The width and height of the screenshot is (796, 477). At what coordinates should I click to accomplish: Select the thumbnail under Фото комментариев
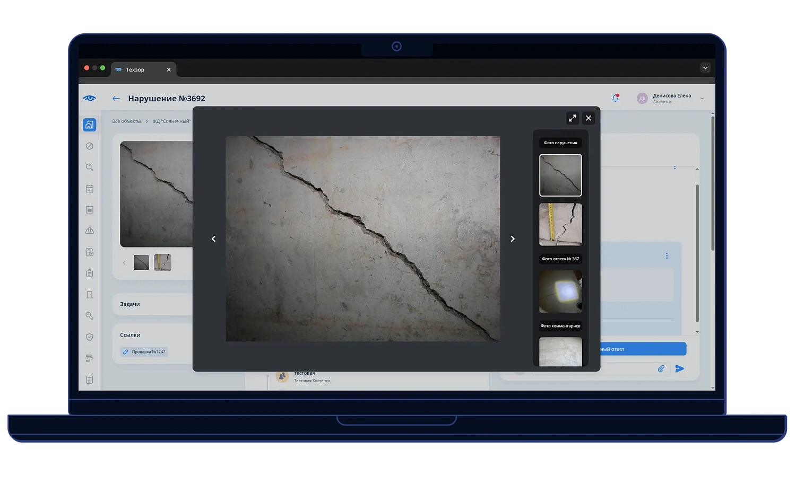click(x=560, y=351)
